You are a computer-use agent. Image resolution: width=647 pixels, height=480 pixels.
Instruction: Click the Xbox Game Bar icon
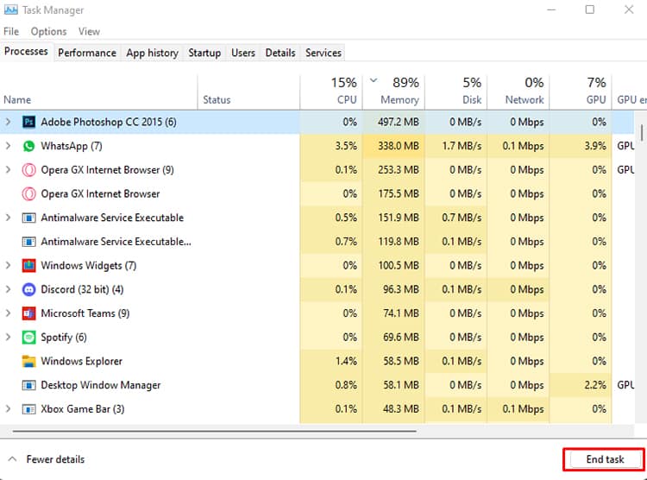[28, 409]
